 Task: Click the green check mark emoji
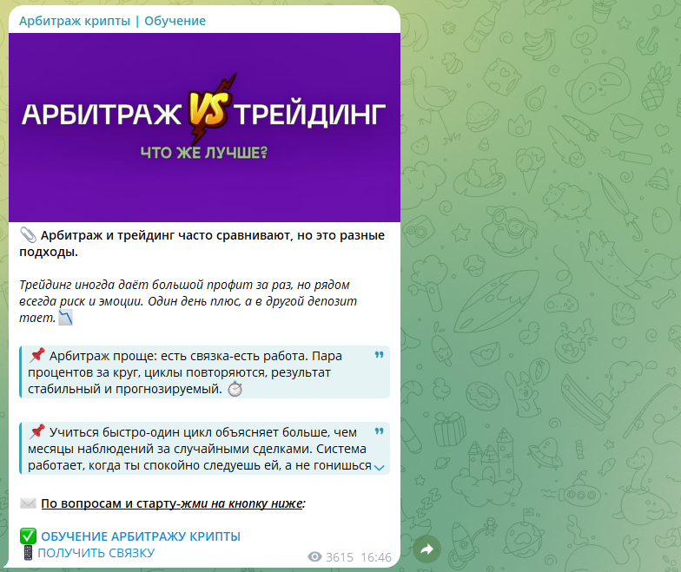28,536
